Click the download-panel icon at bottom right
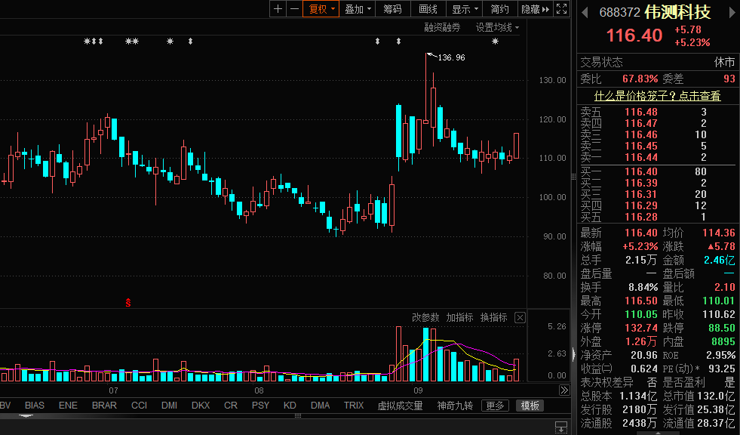Screen dimensions: 740x435 click(561, 427)
